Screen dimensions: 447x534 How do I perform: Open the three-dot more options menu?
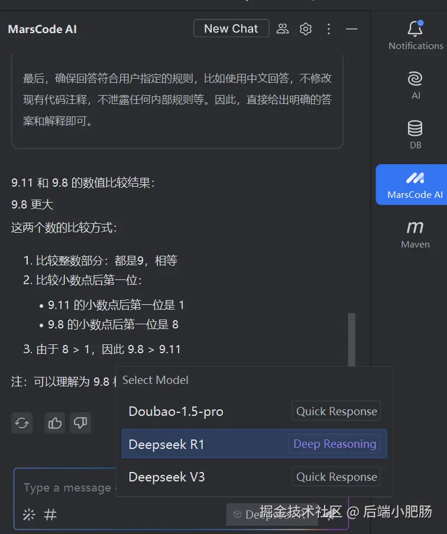(x=329, y=28)
